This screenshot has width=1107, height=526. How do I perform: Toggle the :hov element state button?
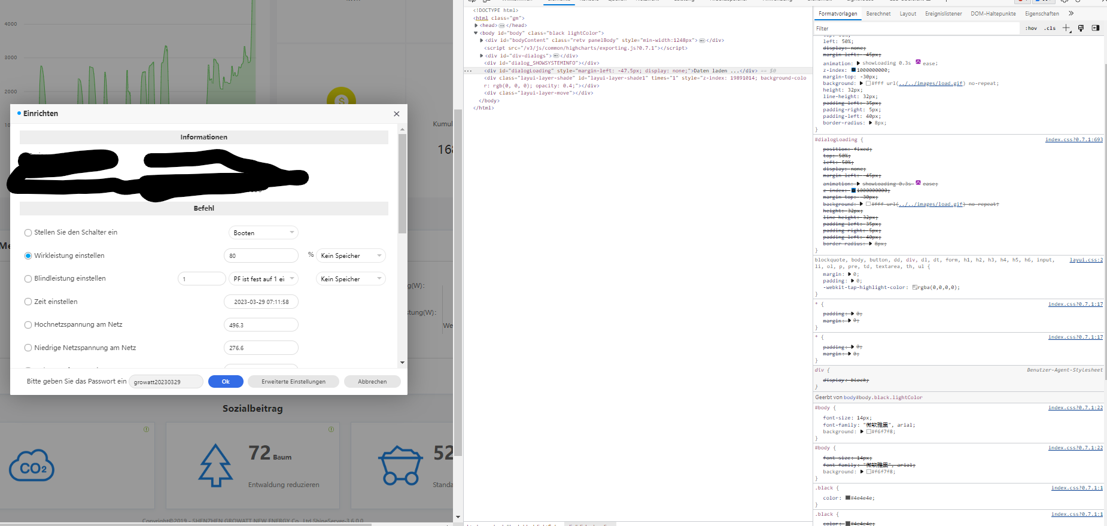1031,28
